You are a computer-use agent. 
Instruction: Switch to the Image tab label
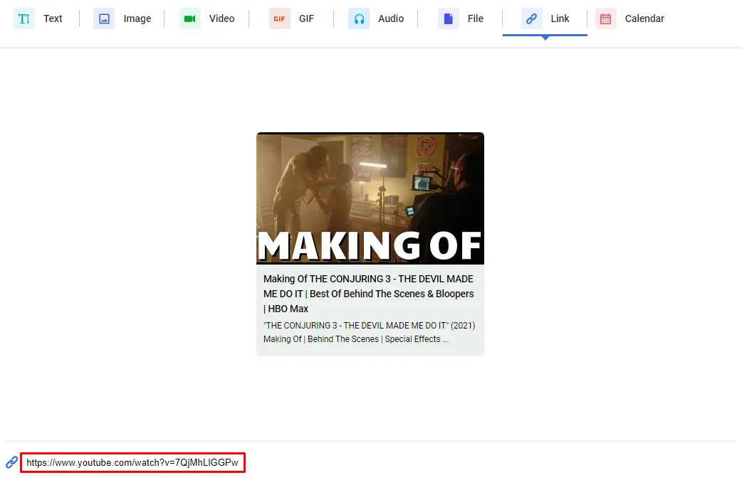tap(137, 19)
